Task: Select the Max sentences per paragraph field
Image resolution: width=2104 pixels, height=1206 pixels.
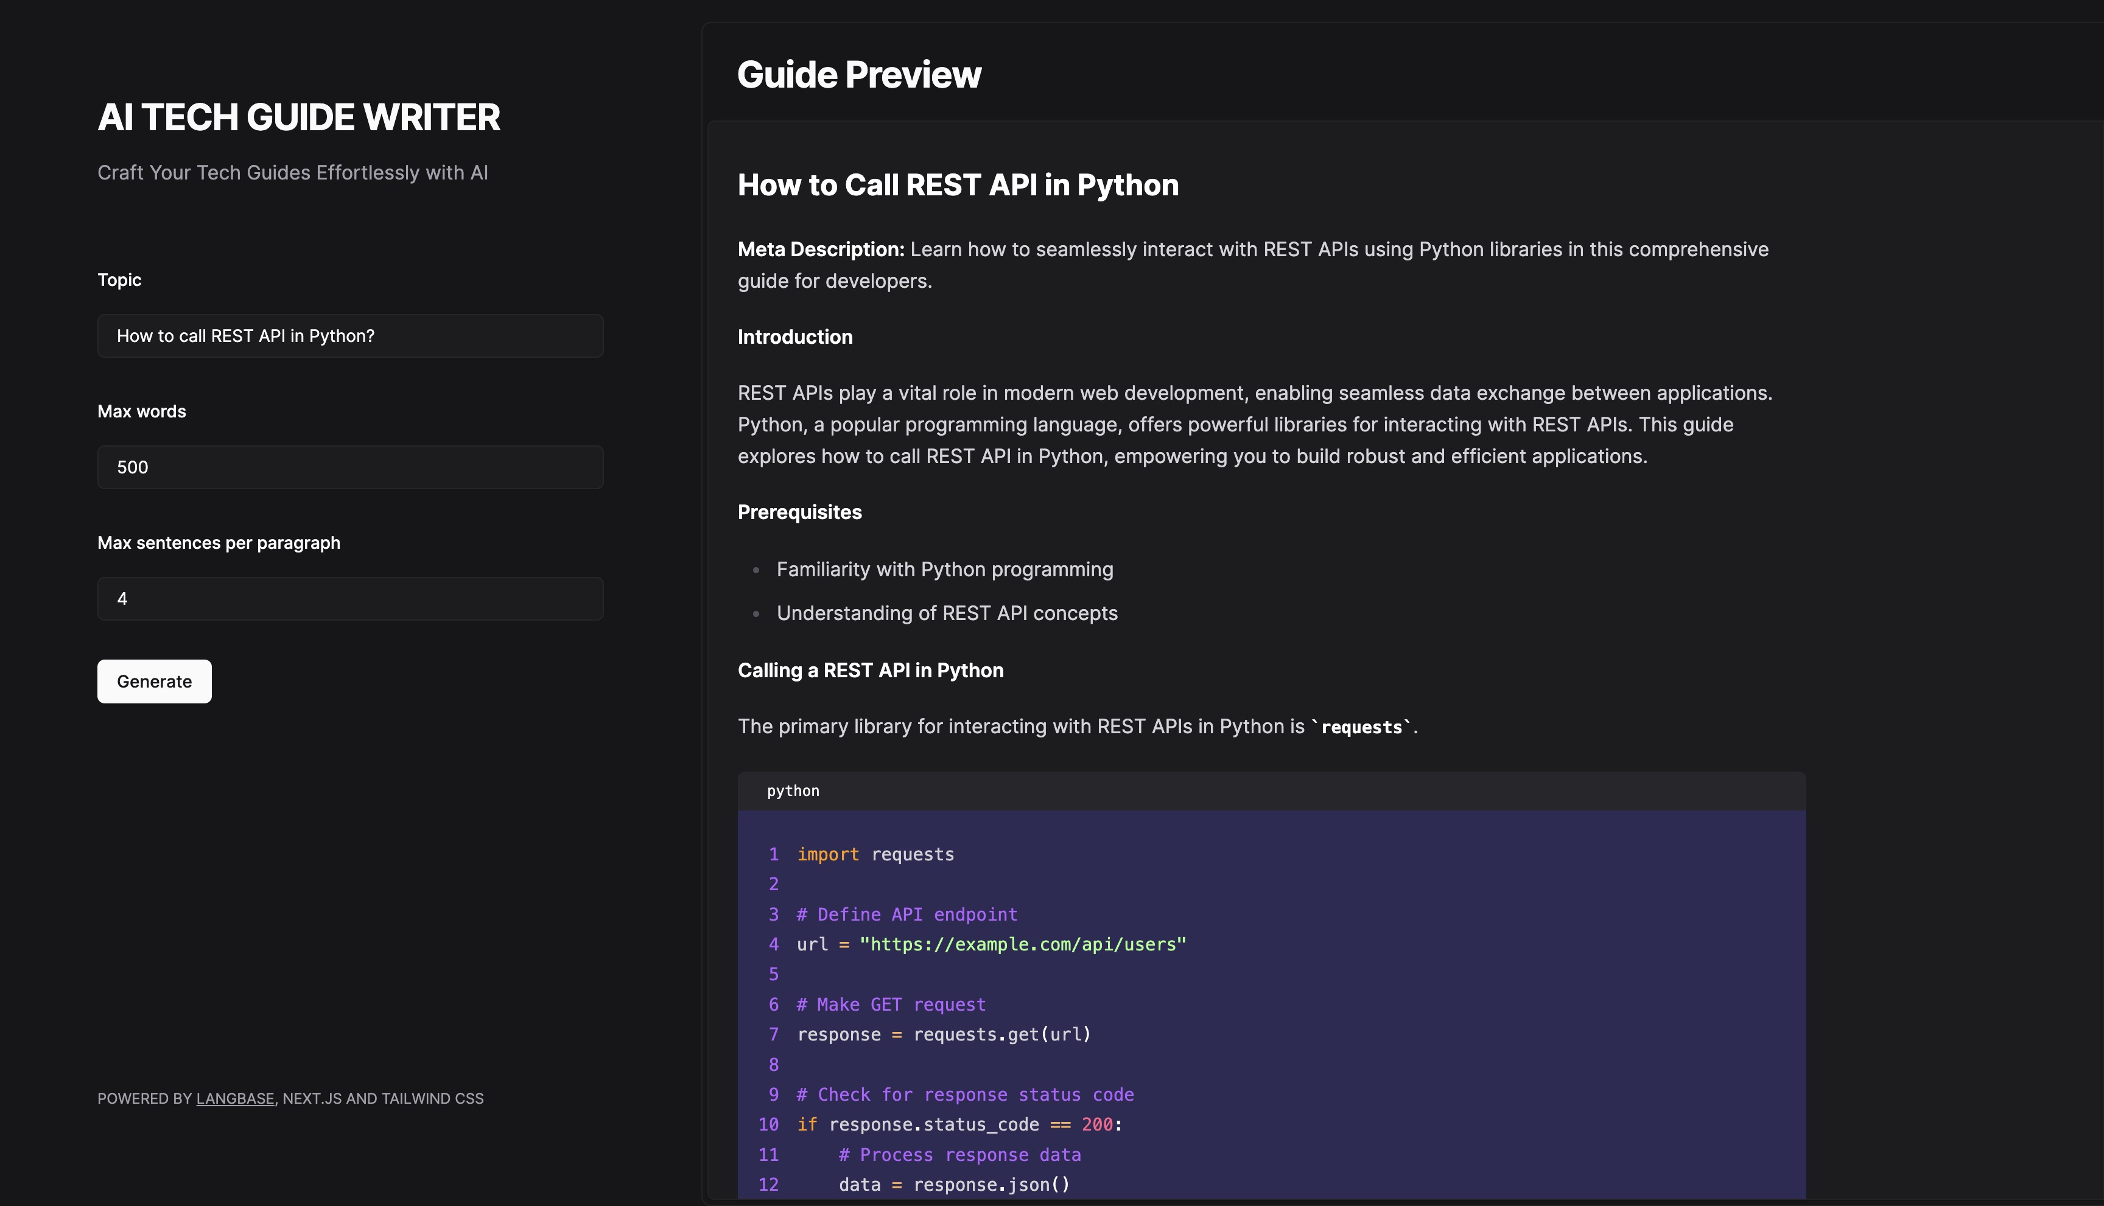Action: [x=349, y=598]
